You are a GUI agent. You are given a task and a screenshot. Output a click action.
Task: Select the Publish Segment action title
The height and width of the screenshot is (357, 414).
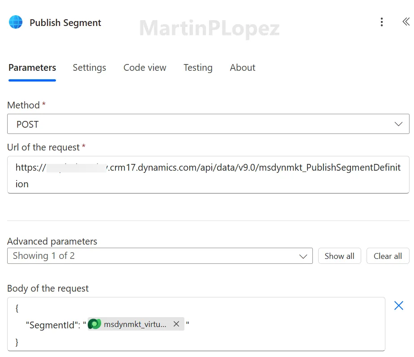65,23
